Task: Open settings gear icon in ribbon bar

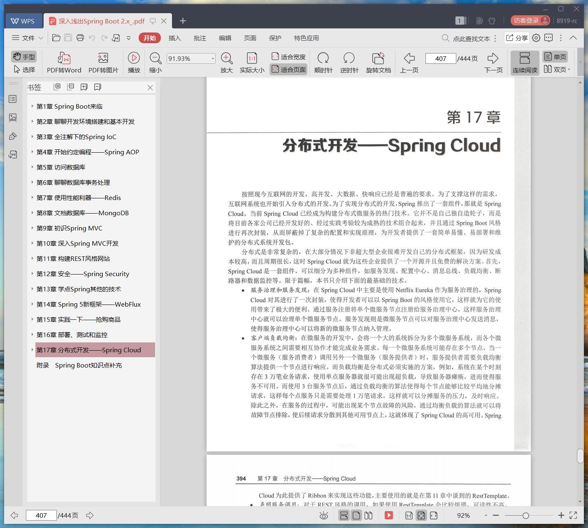Action: [x=536, y=38]
